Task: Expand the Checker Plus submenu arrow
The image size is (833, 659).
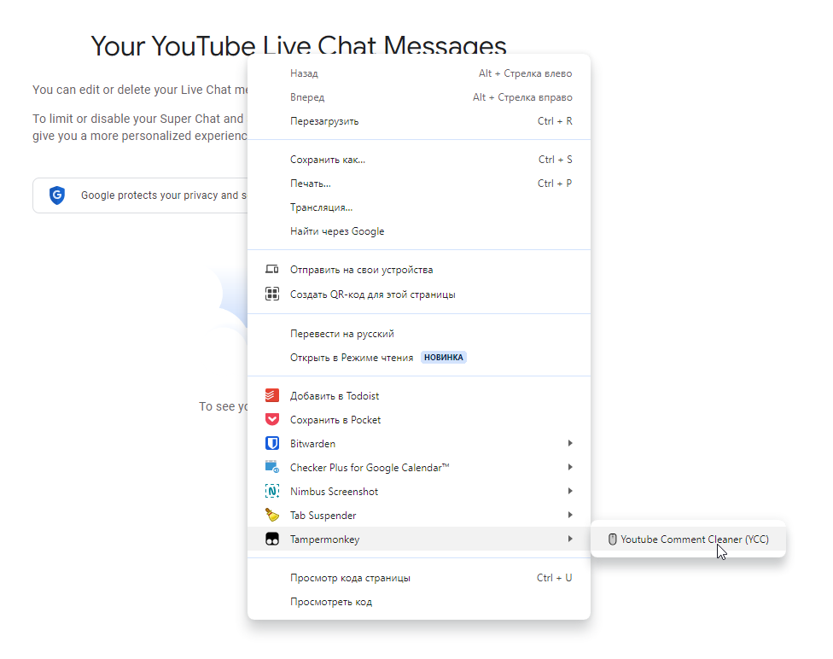Action: click(570, 467)
